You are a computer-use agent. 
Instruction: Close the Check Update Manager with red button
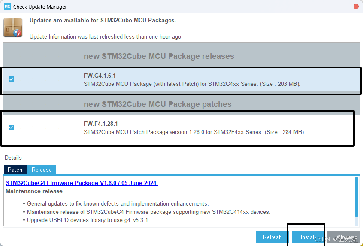356,6
